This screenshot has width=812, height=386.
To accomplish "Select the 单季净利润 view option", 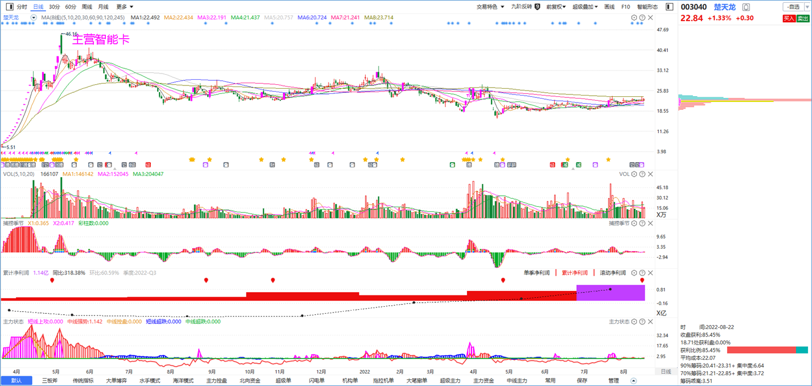I will pyautogui.click(x=537, y=273).
